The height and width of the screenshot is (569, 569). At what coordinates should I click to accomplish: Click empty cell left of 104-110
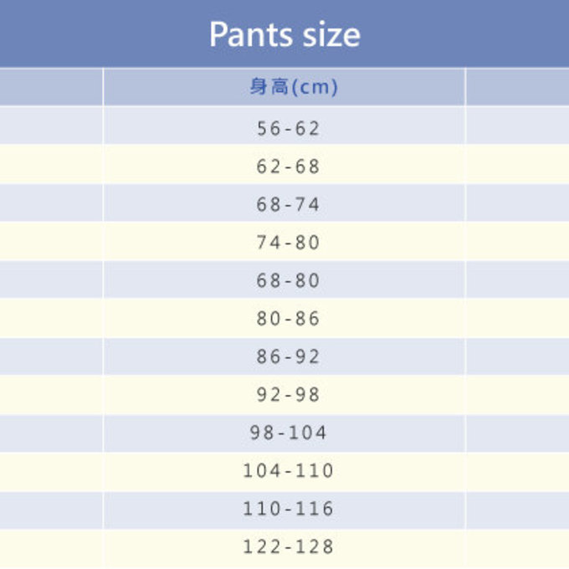pyautogui.click(x=51, y=471)
